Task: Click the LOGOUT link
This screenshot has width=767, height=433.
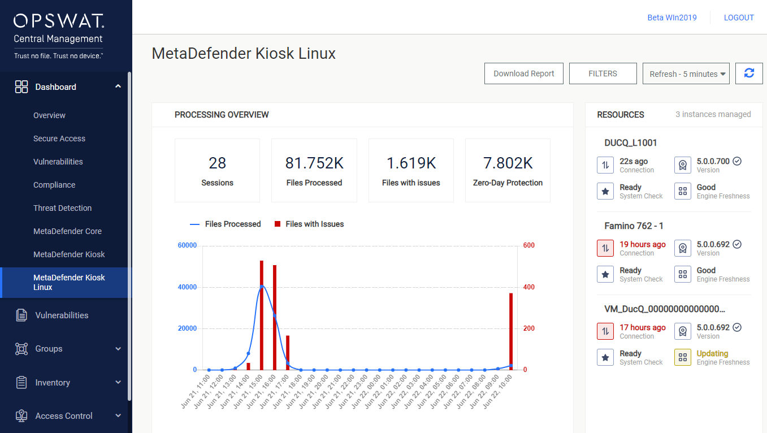Action: [739, 18]
